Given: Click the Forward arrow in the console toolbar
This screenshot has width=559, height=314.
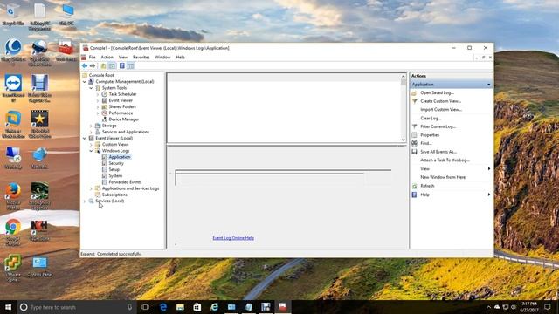Looking at the screenshot, I should click(93, 66).
